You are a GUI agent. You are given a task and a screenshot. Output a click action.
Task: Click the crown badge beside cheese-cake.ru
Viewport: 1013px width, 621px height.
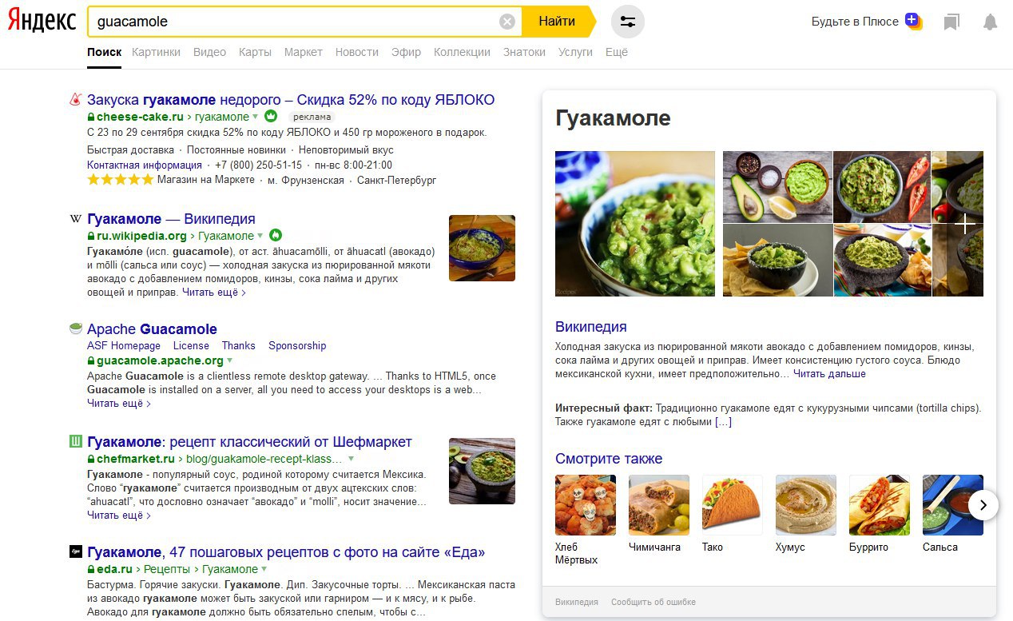pos(270,117)
